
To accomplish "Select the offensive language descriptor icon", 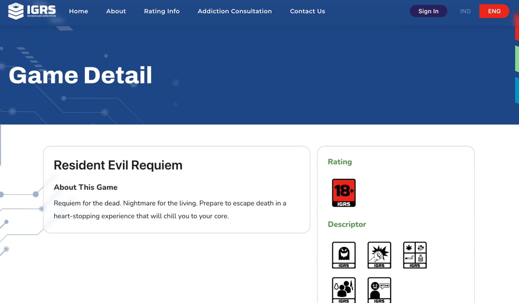I will 379,290.
